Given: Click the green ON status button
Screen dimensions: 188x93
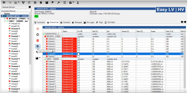Looking at the screenshot, I should point(36,16).
